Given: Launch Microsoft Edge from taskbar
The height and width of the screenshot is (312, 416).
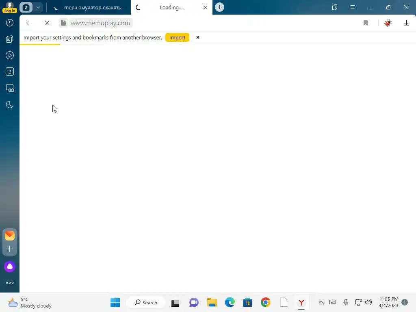Looking at the screenshot, I should point(230,302).
